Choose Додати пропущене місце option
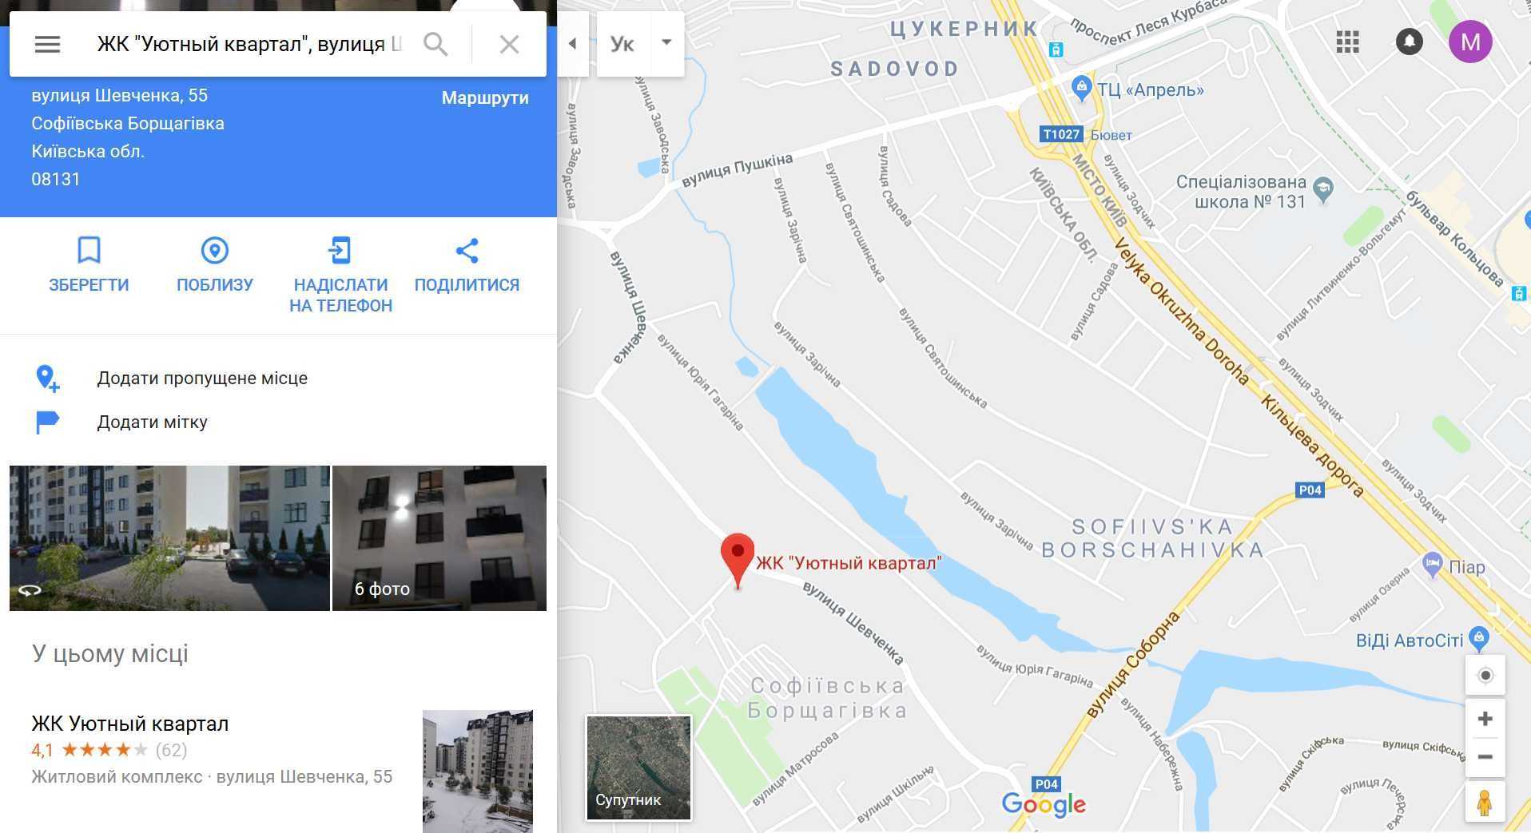The width and height of the screenshot is (1531, 833). [202, 378]
